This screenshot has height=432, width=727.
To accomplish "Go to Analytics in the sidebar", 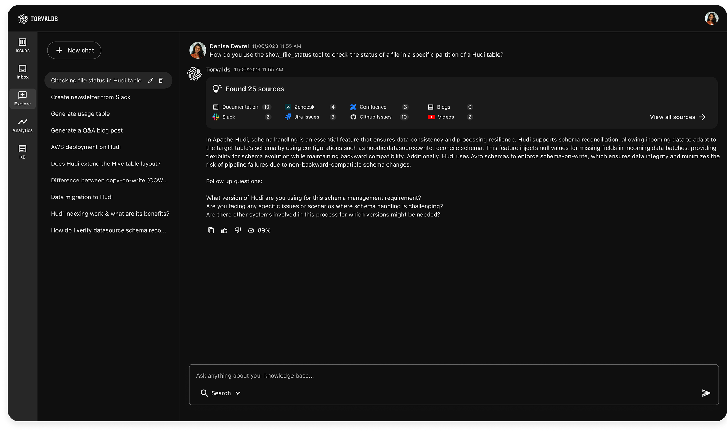I will [22, 125].
